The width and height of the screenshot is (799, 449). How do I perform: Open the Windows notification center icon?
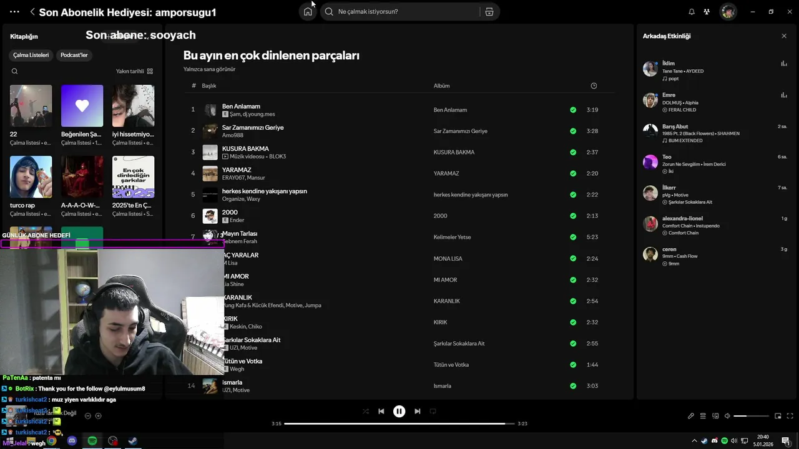tap(785, 441)
